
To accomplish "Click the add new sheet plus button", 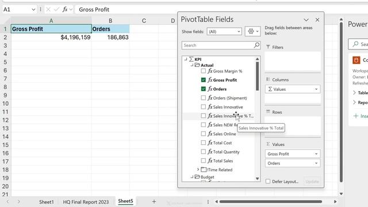I will tap(154, 201).
